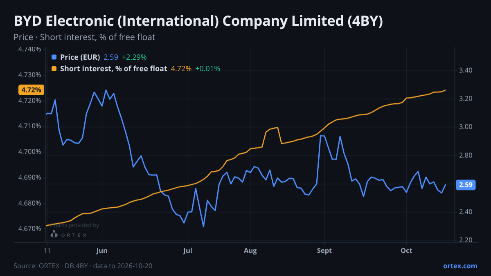The width and height of the screenshot is (491, 276).
Task: Click the 4.680% left axis label
Action: coord(29,203)
